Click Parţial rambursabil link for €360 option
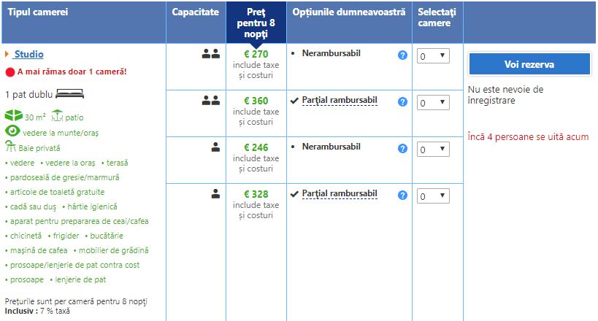The height and width of the screenshot is (321, 598). point(339,101)
